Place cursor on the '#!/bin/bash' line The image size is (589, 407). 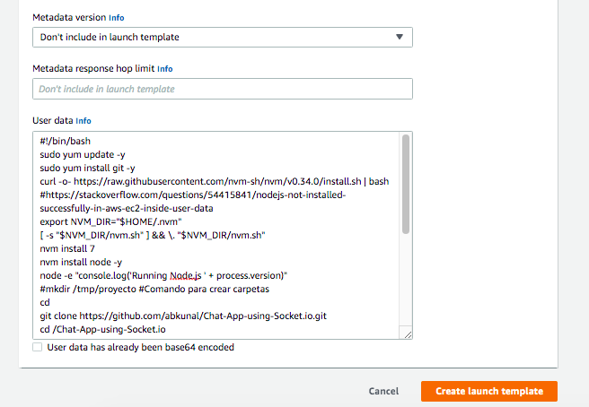66,141
